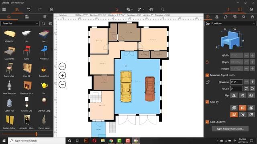Open the hamburger main menu
Screen dimensions: 257x144
4,10
